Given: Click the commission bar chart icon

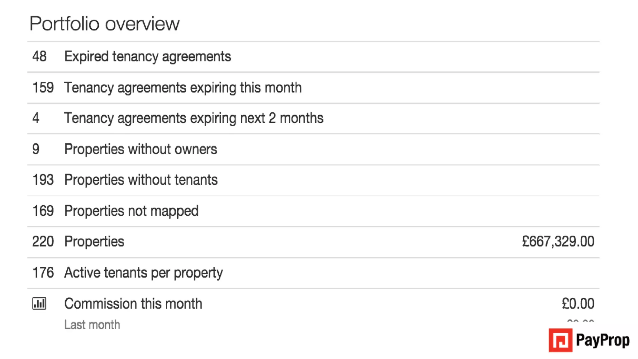Looking at the screenshot, I should [x=39, y=304].
